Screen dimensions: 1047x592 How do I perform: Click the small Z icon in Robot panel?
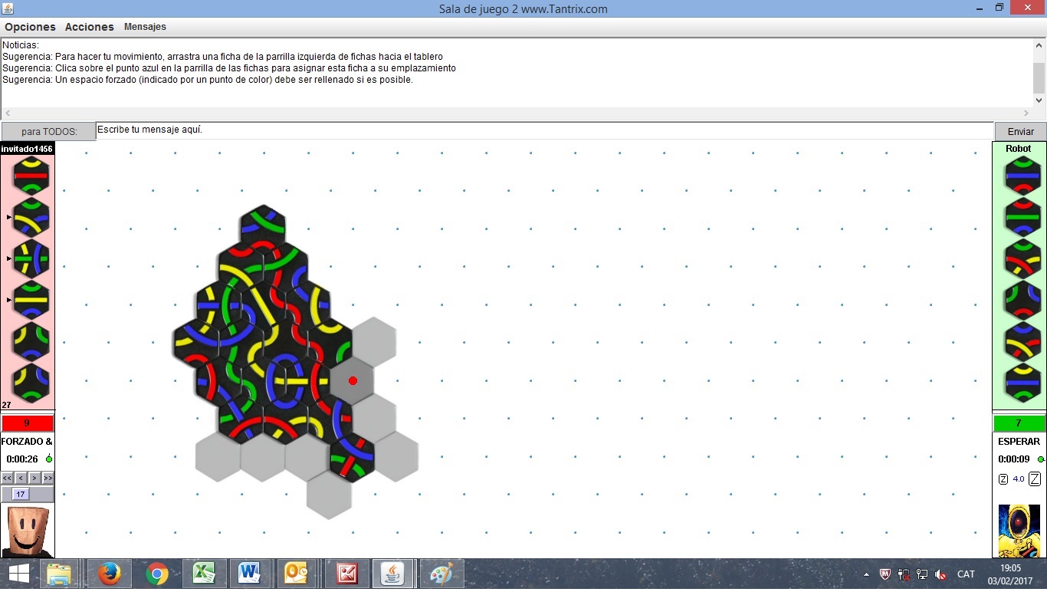pyautogui.click(x=1003, y=479)
